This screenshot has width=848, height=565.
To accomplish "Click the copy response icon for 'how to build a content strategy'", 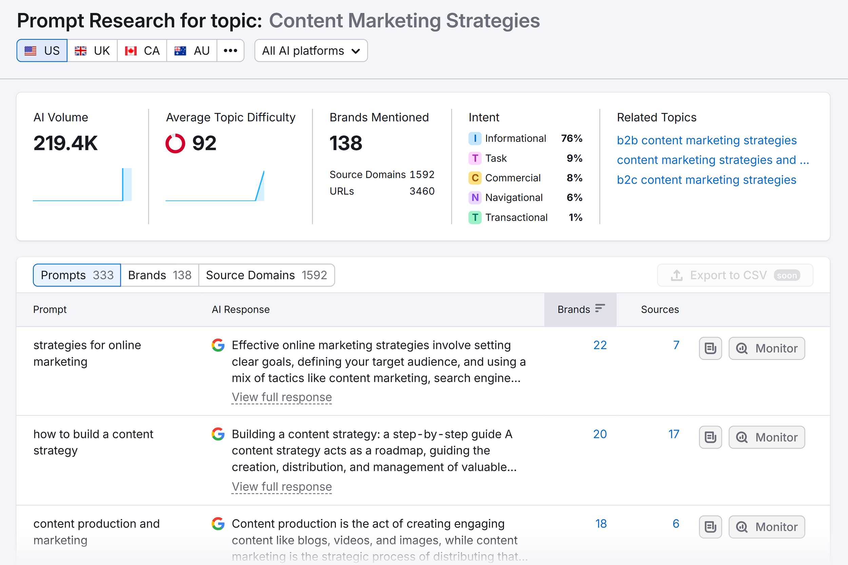I will pos(710,437).
